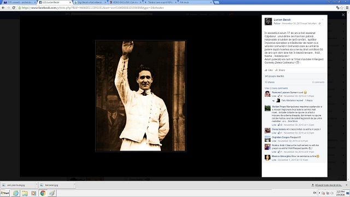350x197 pixels.
Task: Like Ramona Lazuran's comment
Action: coord(274,96)
